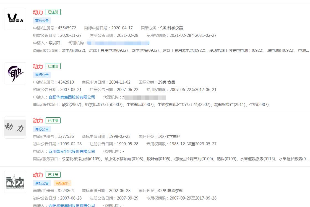This screenshot has width=310, height=207.
Task: Open 动力 title of trademark 1277536
Action: pos(38,121)
